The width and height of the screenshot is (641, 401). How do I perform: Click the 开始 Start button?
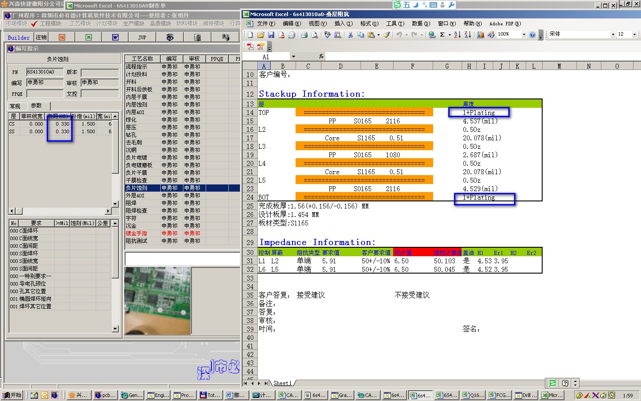pyautogui.click(x=12, y=395)
